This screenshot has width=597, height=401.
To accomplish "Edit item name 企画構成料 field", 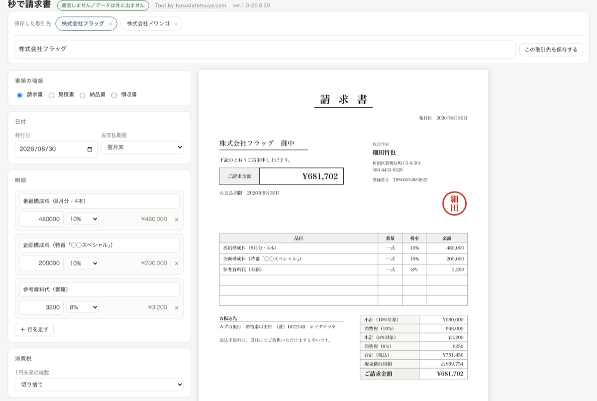I will (x=99, y=245).
